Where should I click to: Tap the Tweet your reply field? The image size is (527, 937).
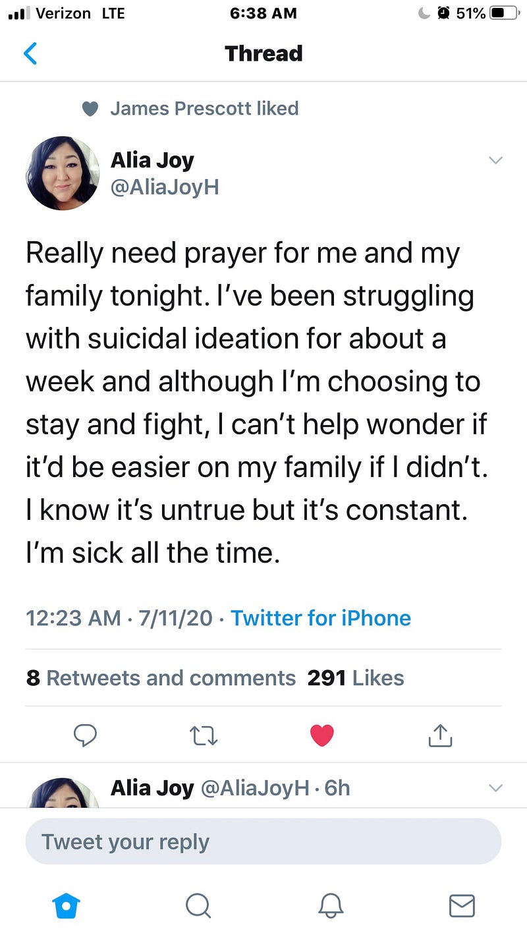[263, 841]
